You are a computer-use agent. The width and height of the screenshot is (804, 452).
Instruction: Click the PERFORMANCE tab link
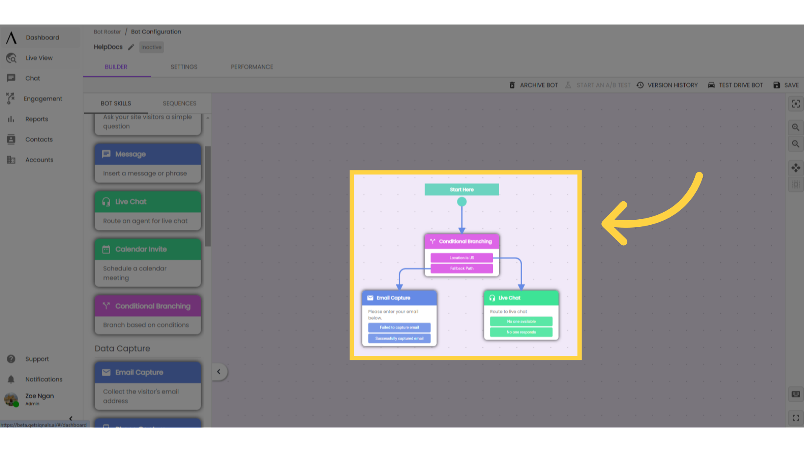(252, 66)
